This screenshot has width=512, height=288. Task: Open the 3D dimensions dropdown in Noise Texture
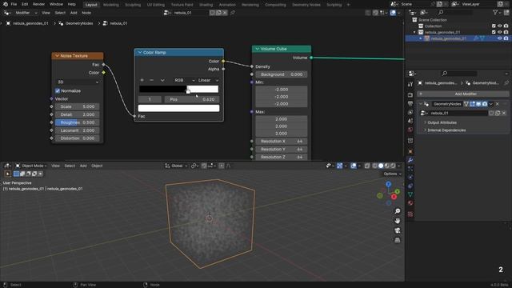pyautogui.click(x=78, y=82)
